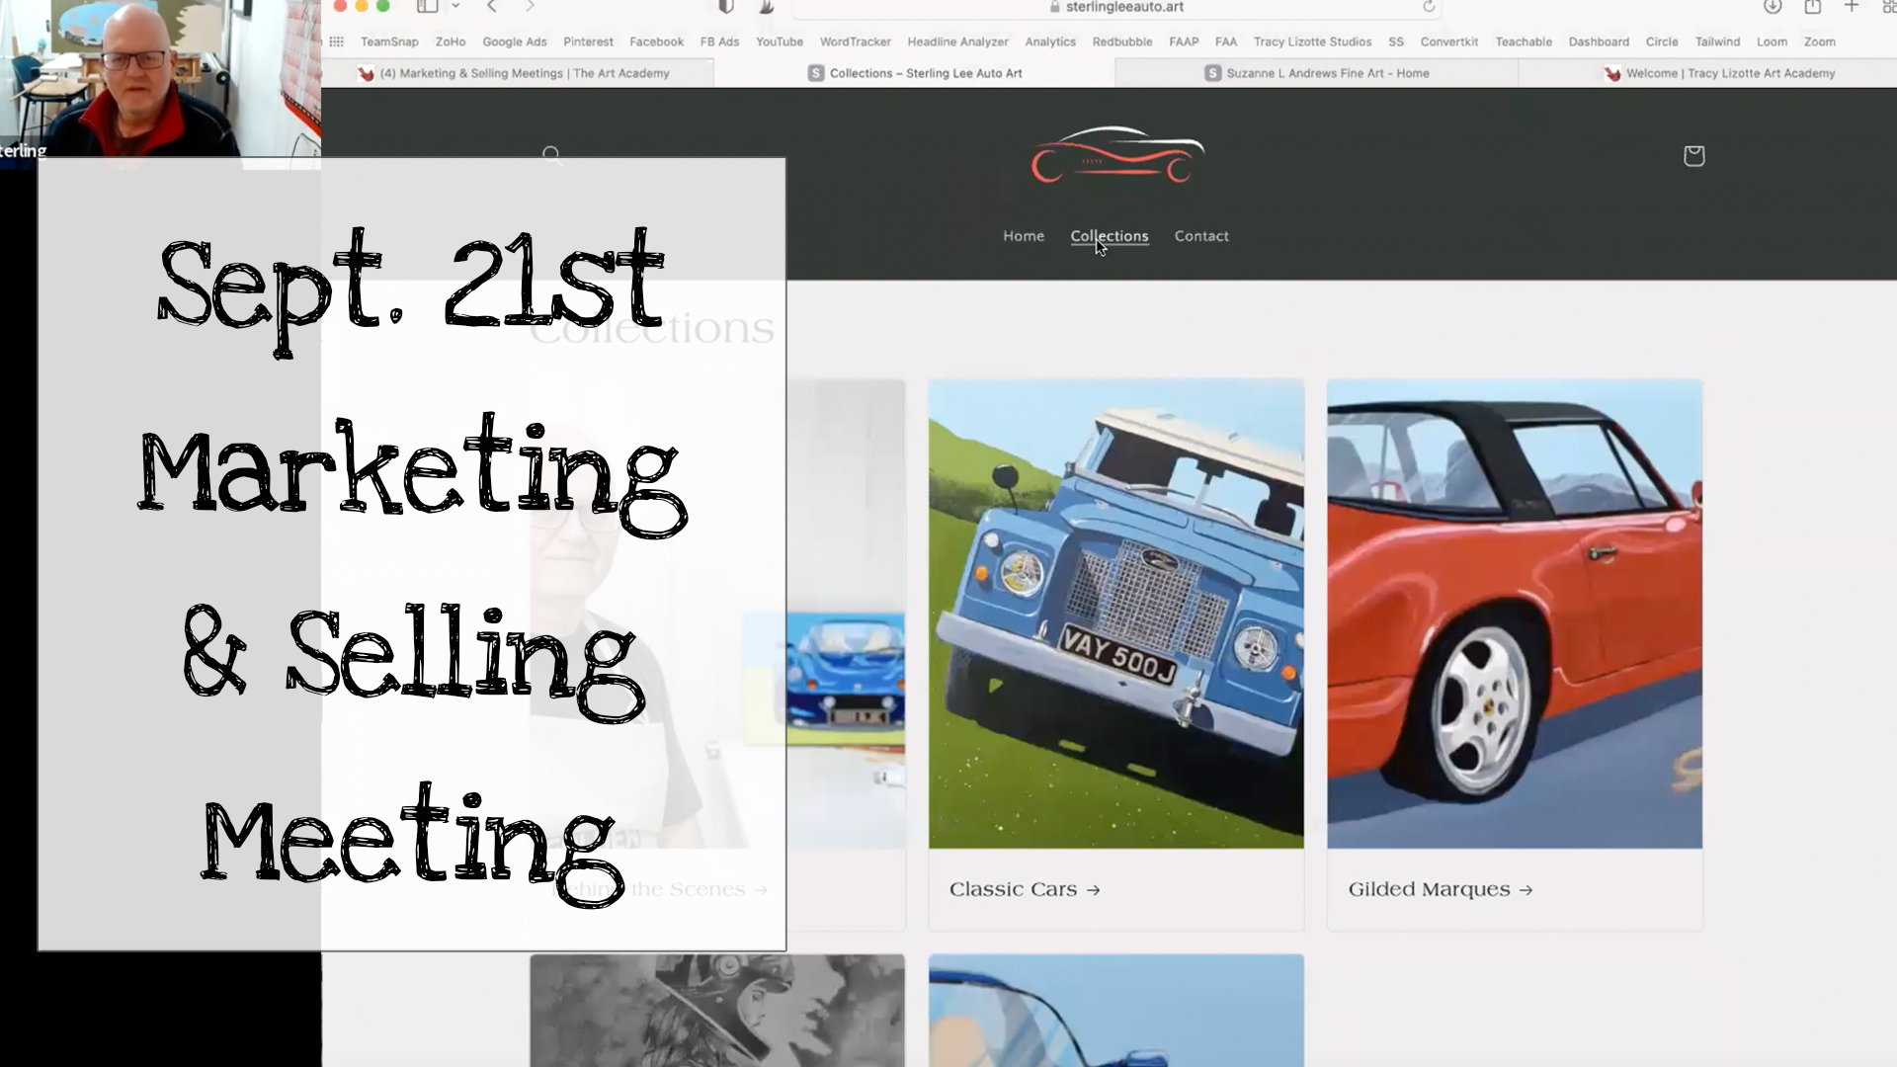Click the red Porsche collection image
The height and width of the screenshot is (1067, 1897).
[1515, 614]
